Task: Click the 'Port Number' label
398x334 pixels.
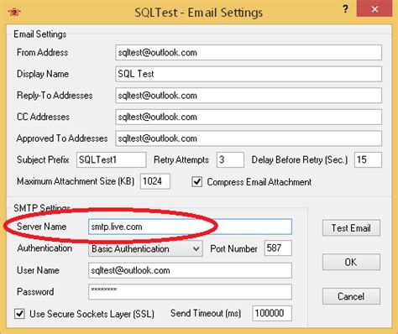Action: (x=233, y=248)
